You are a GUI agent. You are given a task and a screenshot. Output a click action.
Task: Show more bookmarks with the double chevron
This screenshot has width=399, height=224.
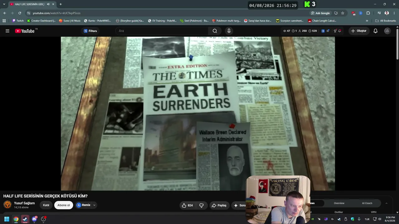pyautogui.click(x=367, y=21)
